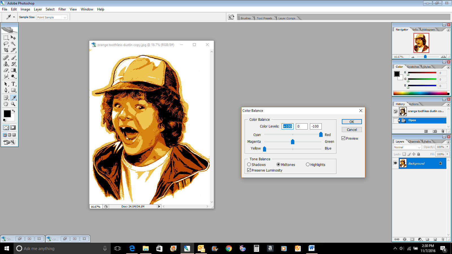Open the Layer menu
The image size is (452, 254).
(x=38, y=9)
